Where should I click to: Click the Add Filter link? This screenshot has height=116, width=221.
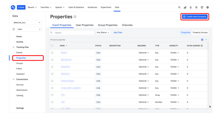pyautogui.click(x=118, y=33)
